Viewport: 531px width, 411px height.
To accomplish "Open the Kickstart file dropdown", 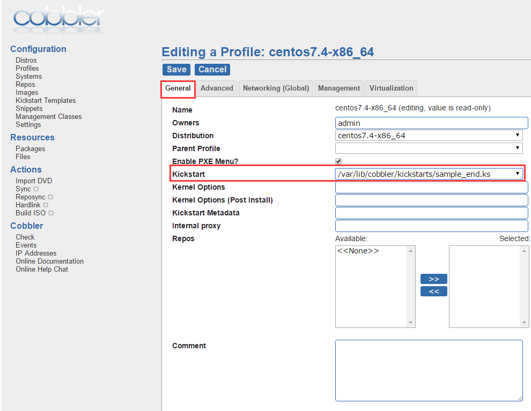I will tap(429, 174).
